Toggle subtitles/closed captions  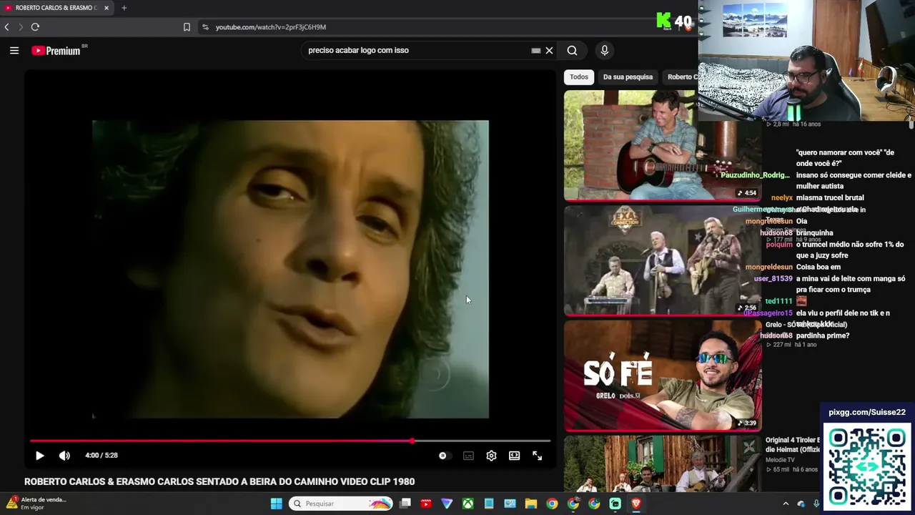tap(468, 456)
